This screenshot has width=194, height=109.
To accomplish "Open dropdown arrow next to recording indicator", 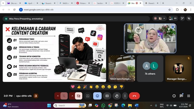I will click(x=164, y=18).
